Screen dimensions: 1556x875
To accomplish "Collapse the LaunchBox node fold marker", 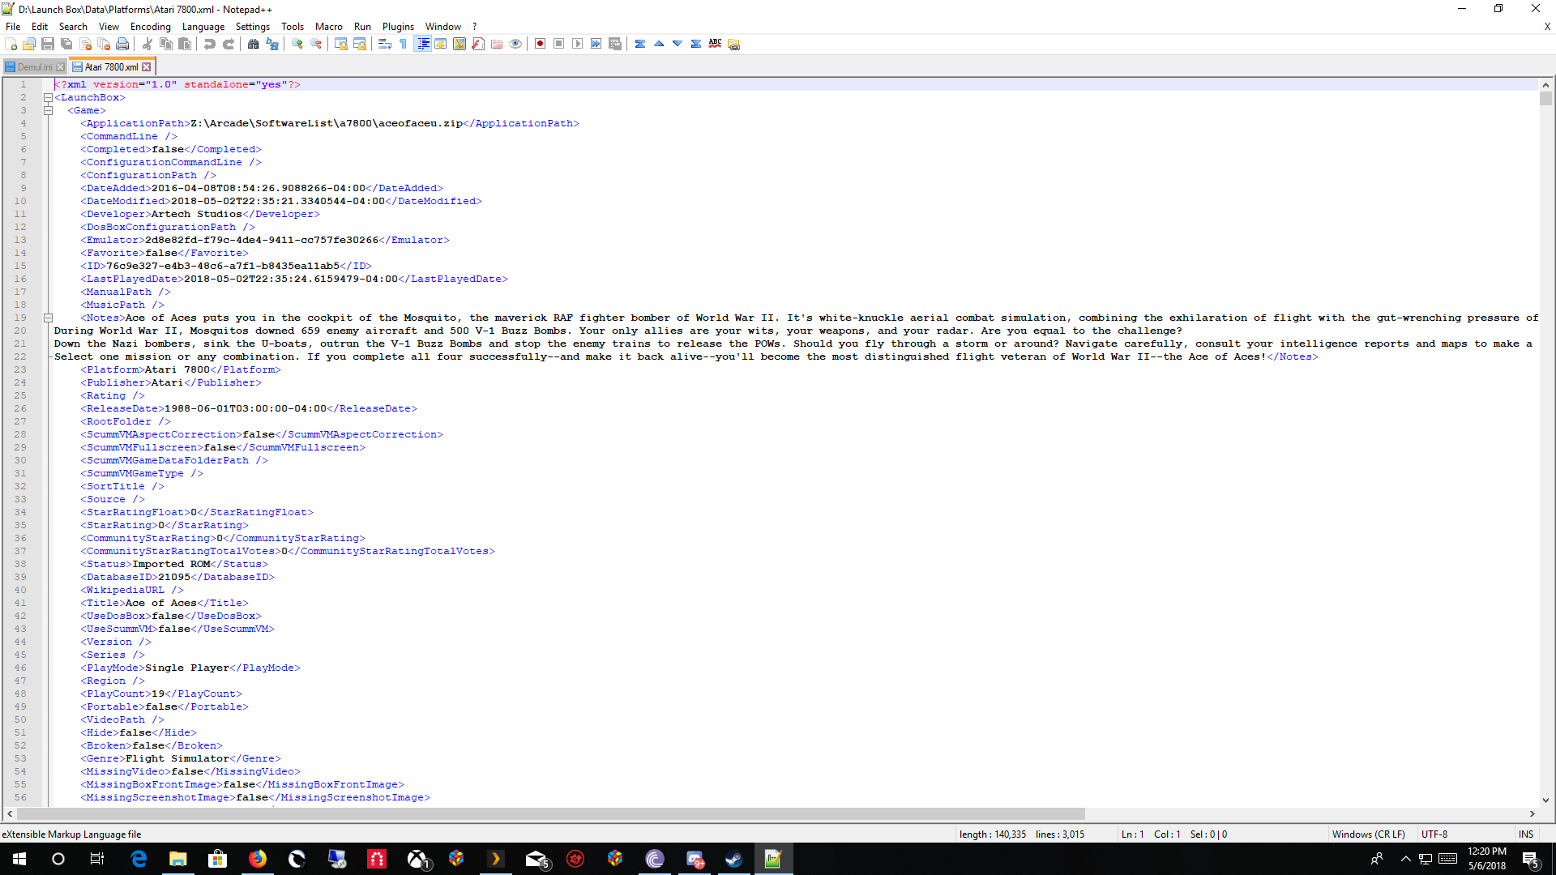I will coord(48,97).
